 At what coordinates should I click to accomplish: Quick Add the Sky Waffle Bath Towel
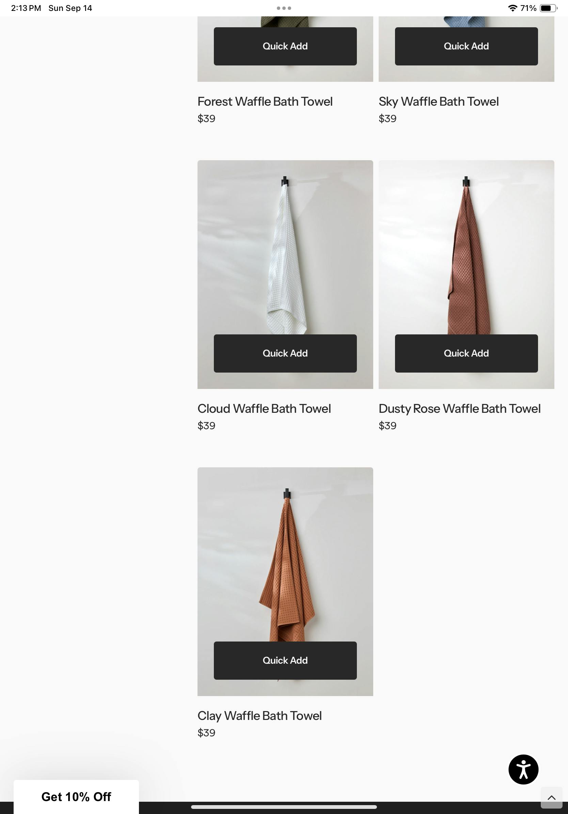coord(466,46)
